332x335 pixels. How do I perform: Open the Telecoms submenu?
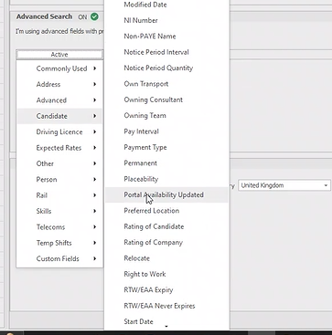[60, 227]
